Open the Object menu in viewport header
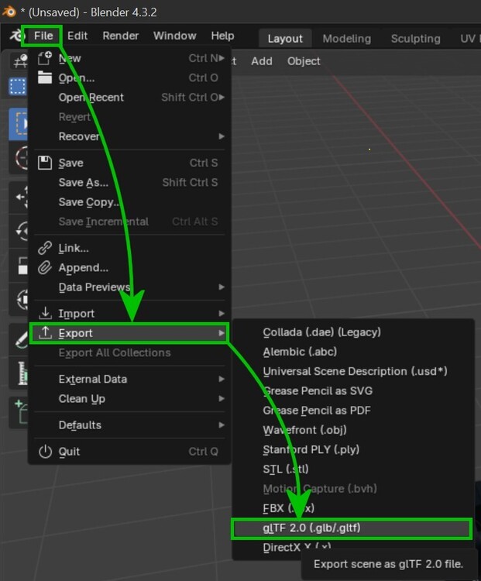This screenshot has height=581, width=481. point(304,61)
